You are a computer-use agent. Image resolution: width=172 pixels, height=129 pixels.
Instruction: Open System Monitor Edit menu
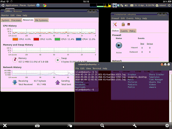click(13, 15)
